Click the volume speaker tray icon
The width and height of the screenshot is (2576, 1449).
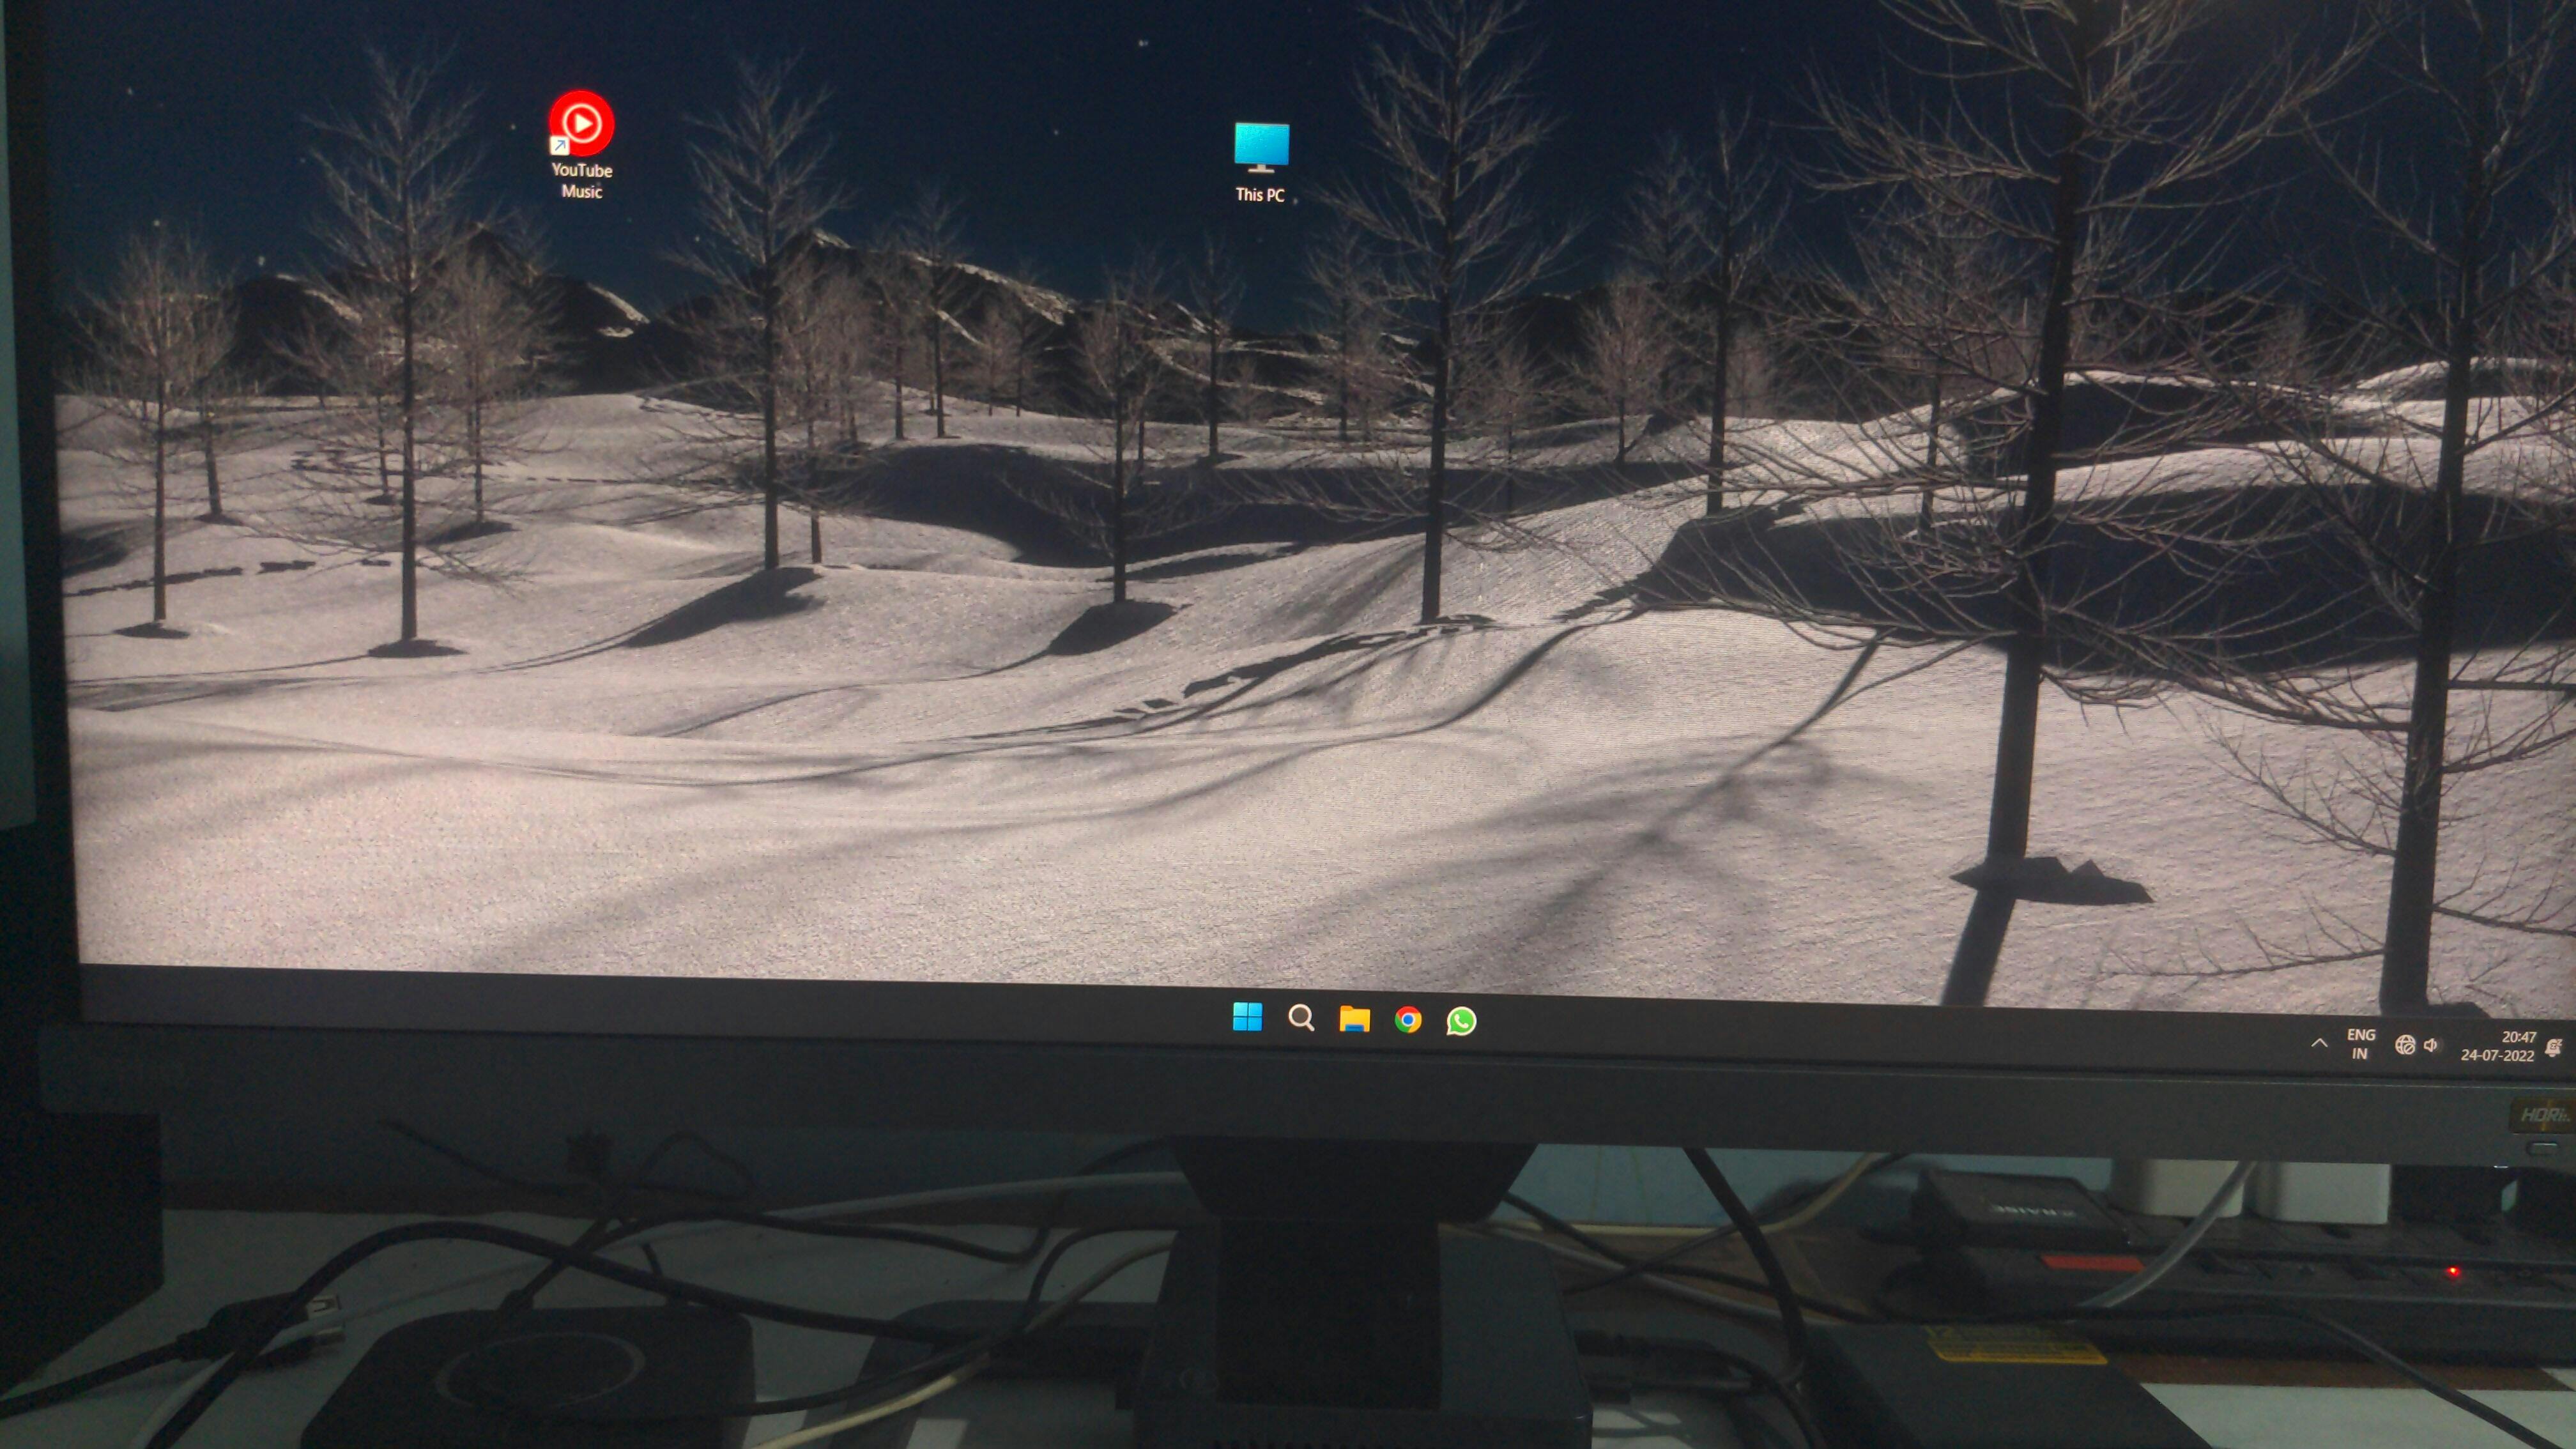(x=2431, y=1045)
